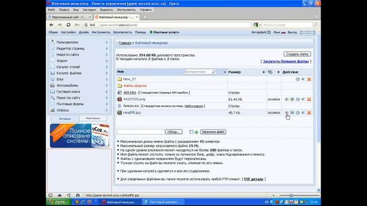Switch to the Персональный сайт tab

[x=69, y=17]
